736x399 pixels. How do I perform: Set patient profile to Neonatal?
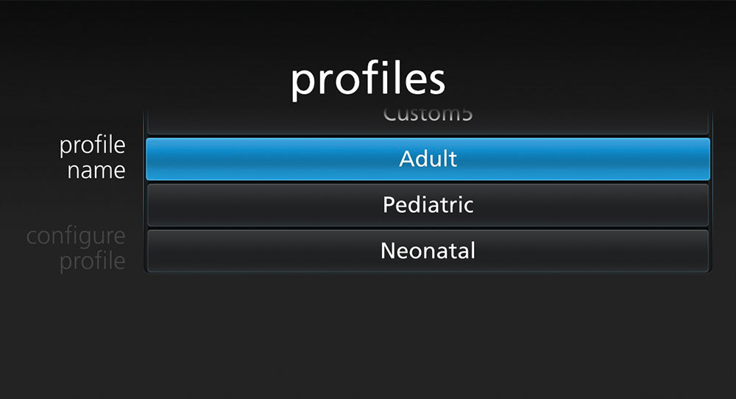(x=428, y=251)
